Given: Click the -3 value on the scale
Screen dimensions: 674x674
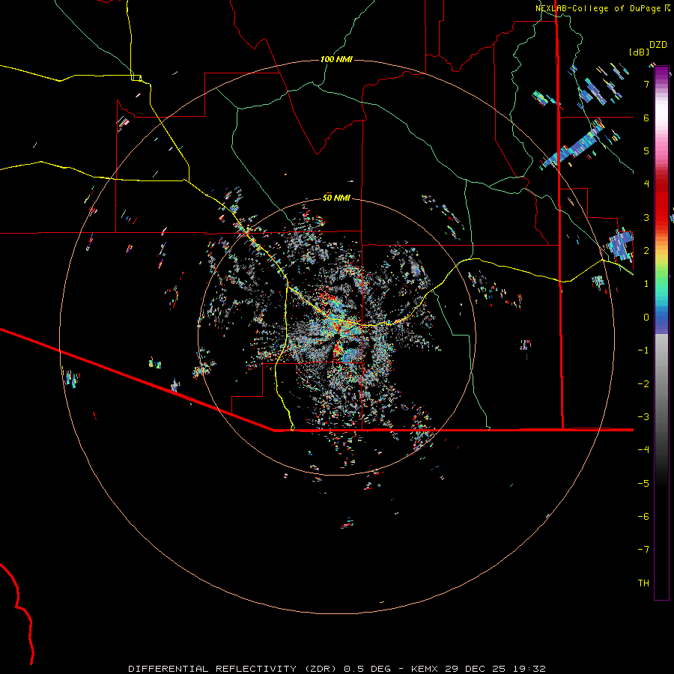Looking at the screenshot, I should (x=643, y=417).
